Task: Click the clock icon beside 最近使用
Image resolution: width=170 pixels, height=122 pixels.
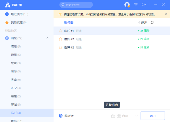Action: [x=7, y=14]
